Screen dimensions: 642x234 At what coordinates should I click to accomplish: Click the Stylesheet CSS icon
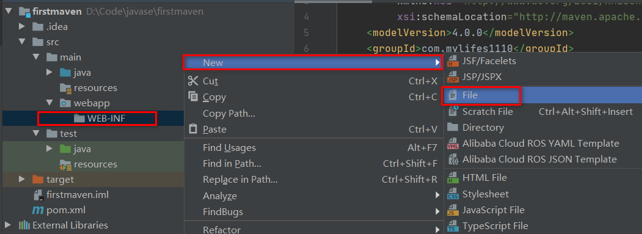coord(453,194)
